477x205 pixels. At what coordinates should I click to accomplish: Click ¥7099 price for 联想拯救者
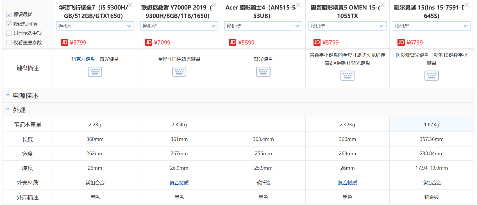162,43
